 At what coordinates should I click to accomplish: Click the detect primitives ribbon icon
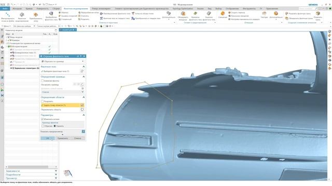click(183, 14)
